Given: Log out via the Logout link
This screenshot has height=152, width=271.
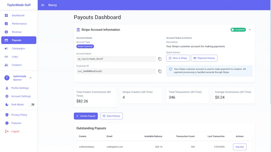Looking at the screenshot, I should (19, 131).
